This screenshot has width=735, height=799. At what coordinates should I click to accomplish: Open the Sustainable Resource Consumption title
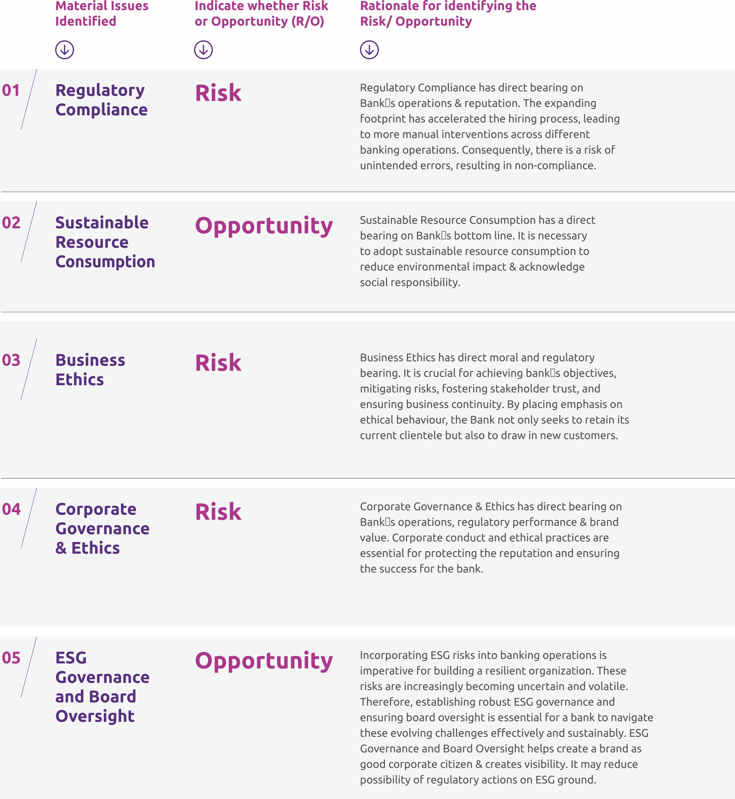coord(105,242)
